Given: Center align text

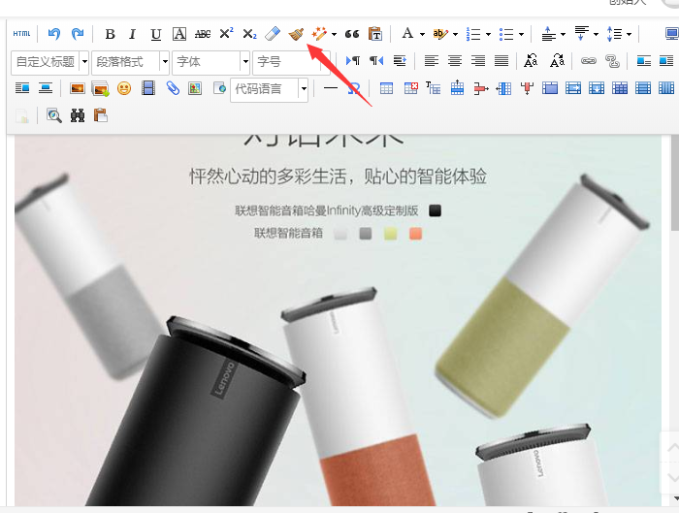Looking at the screenshot, I should (x=455, y=61).
